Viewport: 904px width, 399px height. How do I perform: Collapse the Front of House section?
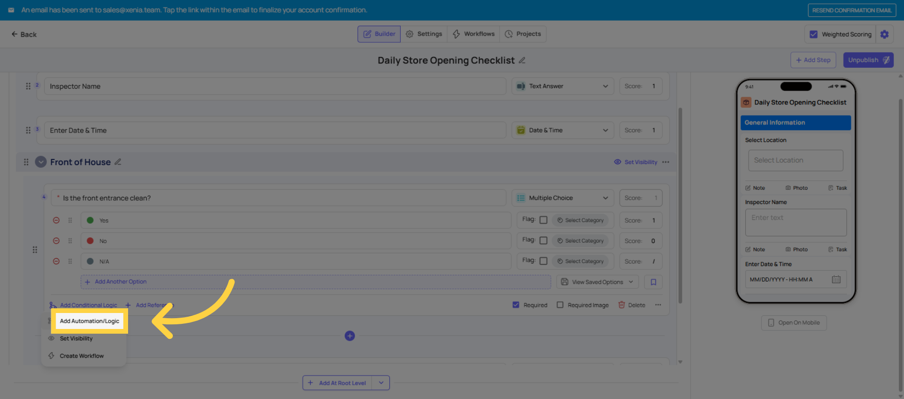coord(41,162)
